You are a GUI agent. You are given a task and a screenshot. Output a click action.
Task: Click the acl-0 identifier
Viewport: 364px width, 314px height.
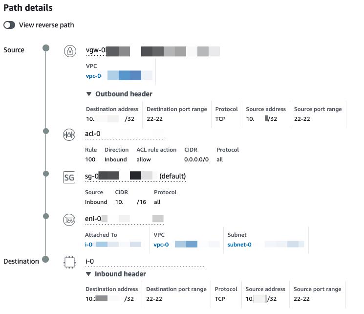pyautogui.click(x=93, y=134)
